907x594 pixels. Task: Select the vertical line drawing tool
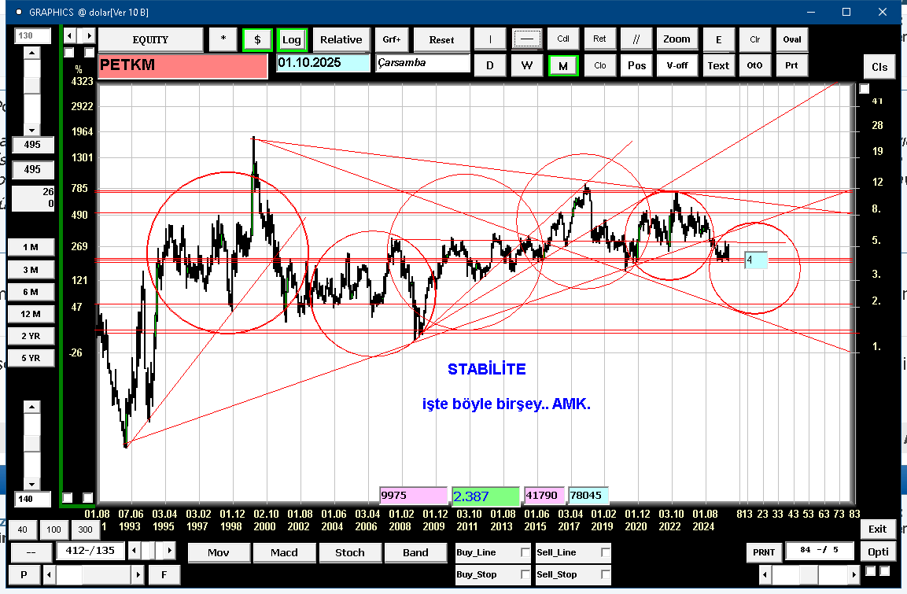(x=490, y=39)
